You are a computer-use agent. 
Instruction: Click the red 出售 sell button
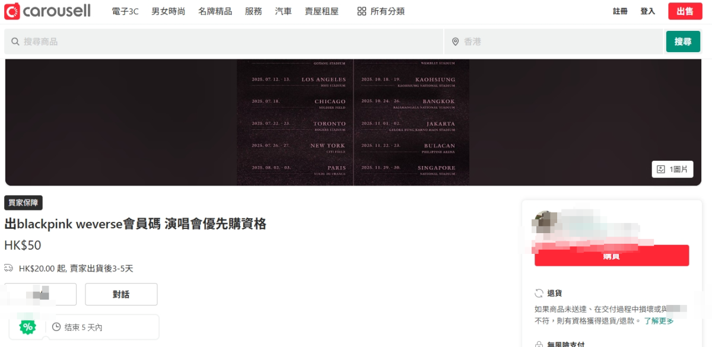tap(685, 11)
